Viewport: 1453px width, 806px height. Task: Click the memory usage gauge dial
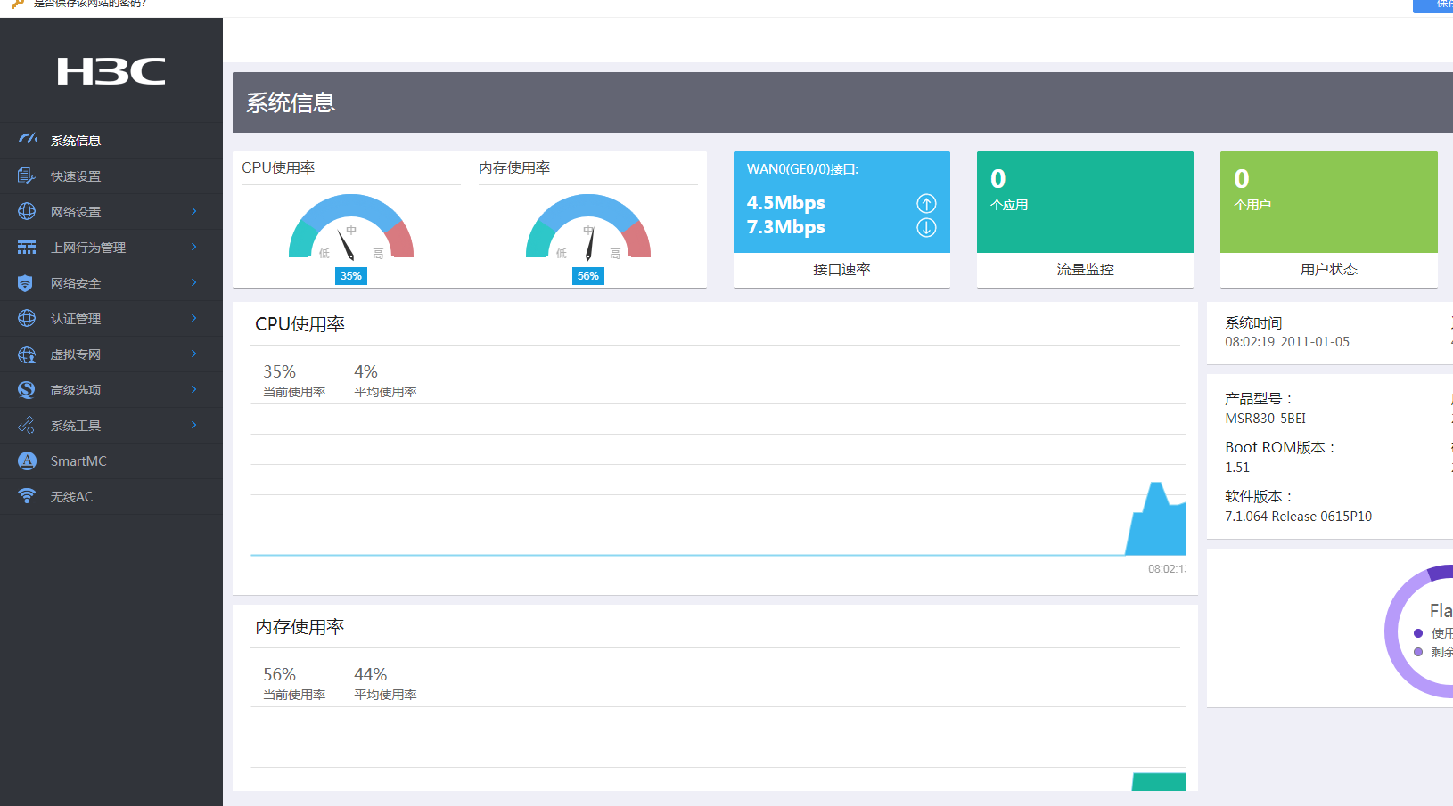point(588,227)
